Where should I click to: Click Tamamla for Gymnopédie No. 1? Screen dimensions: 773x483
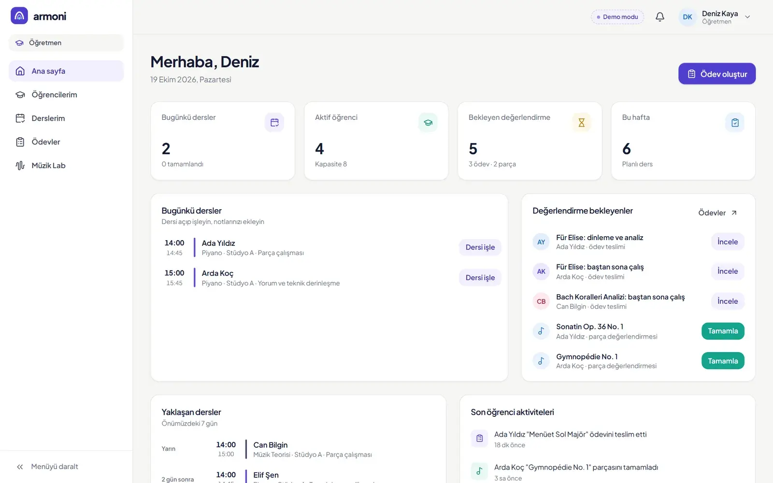pyautogui.click(x=723, y=361)
